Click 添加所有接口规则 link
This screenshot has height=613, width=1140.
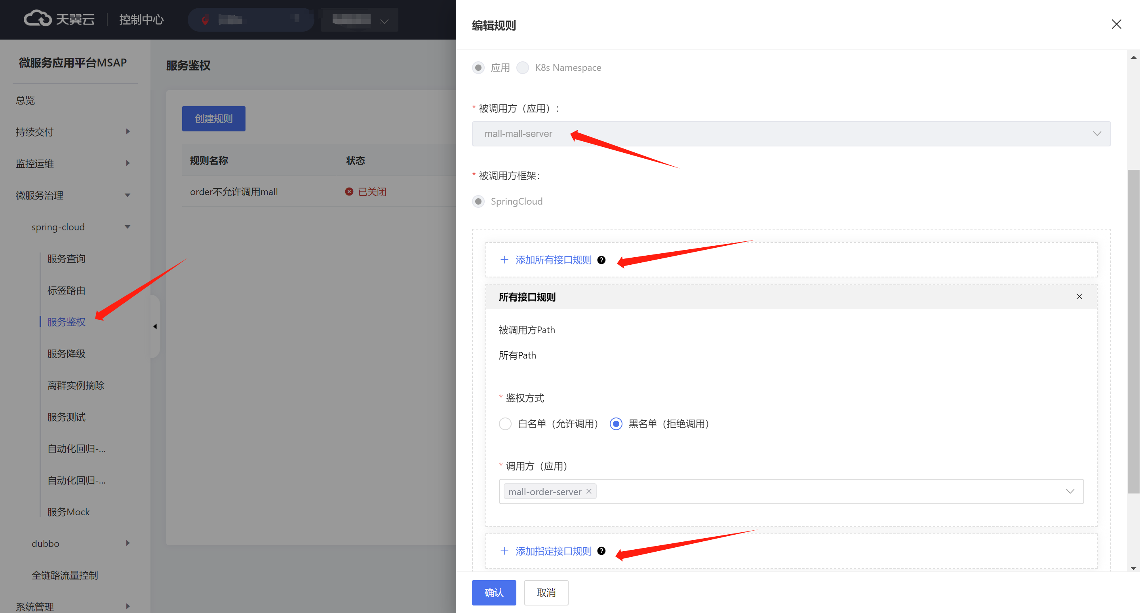553,260
